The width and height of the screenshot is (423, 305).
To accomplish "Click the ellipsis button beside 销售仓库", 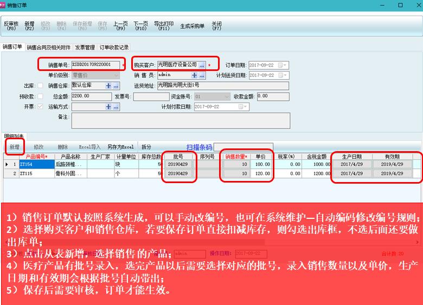I will [x=116, y=86].
